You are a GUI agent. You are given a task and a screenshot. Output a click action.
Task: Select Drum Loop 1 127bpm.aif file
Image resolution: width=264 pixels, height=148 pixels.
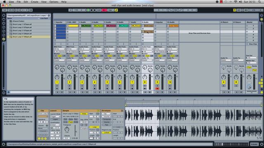point(28,24)
